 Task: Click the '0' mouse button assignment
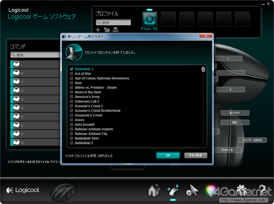[x=230, y=89]
